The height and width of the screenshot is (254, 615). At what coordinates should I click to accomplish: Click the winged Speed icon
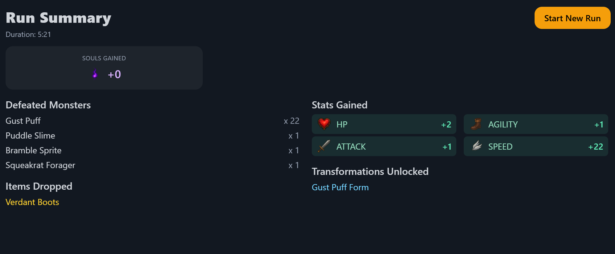477,146
